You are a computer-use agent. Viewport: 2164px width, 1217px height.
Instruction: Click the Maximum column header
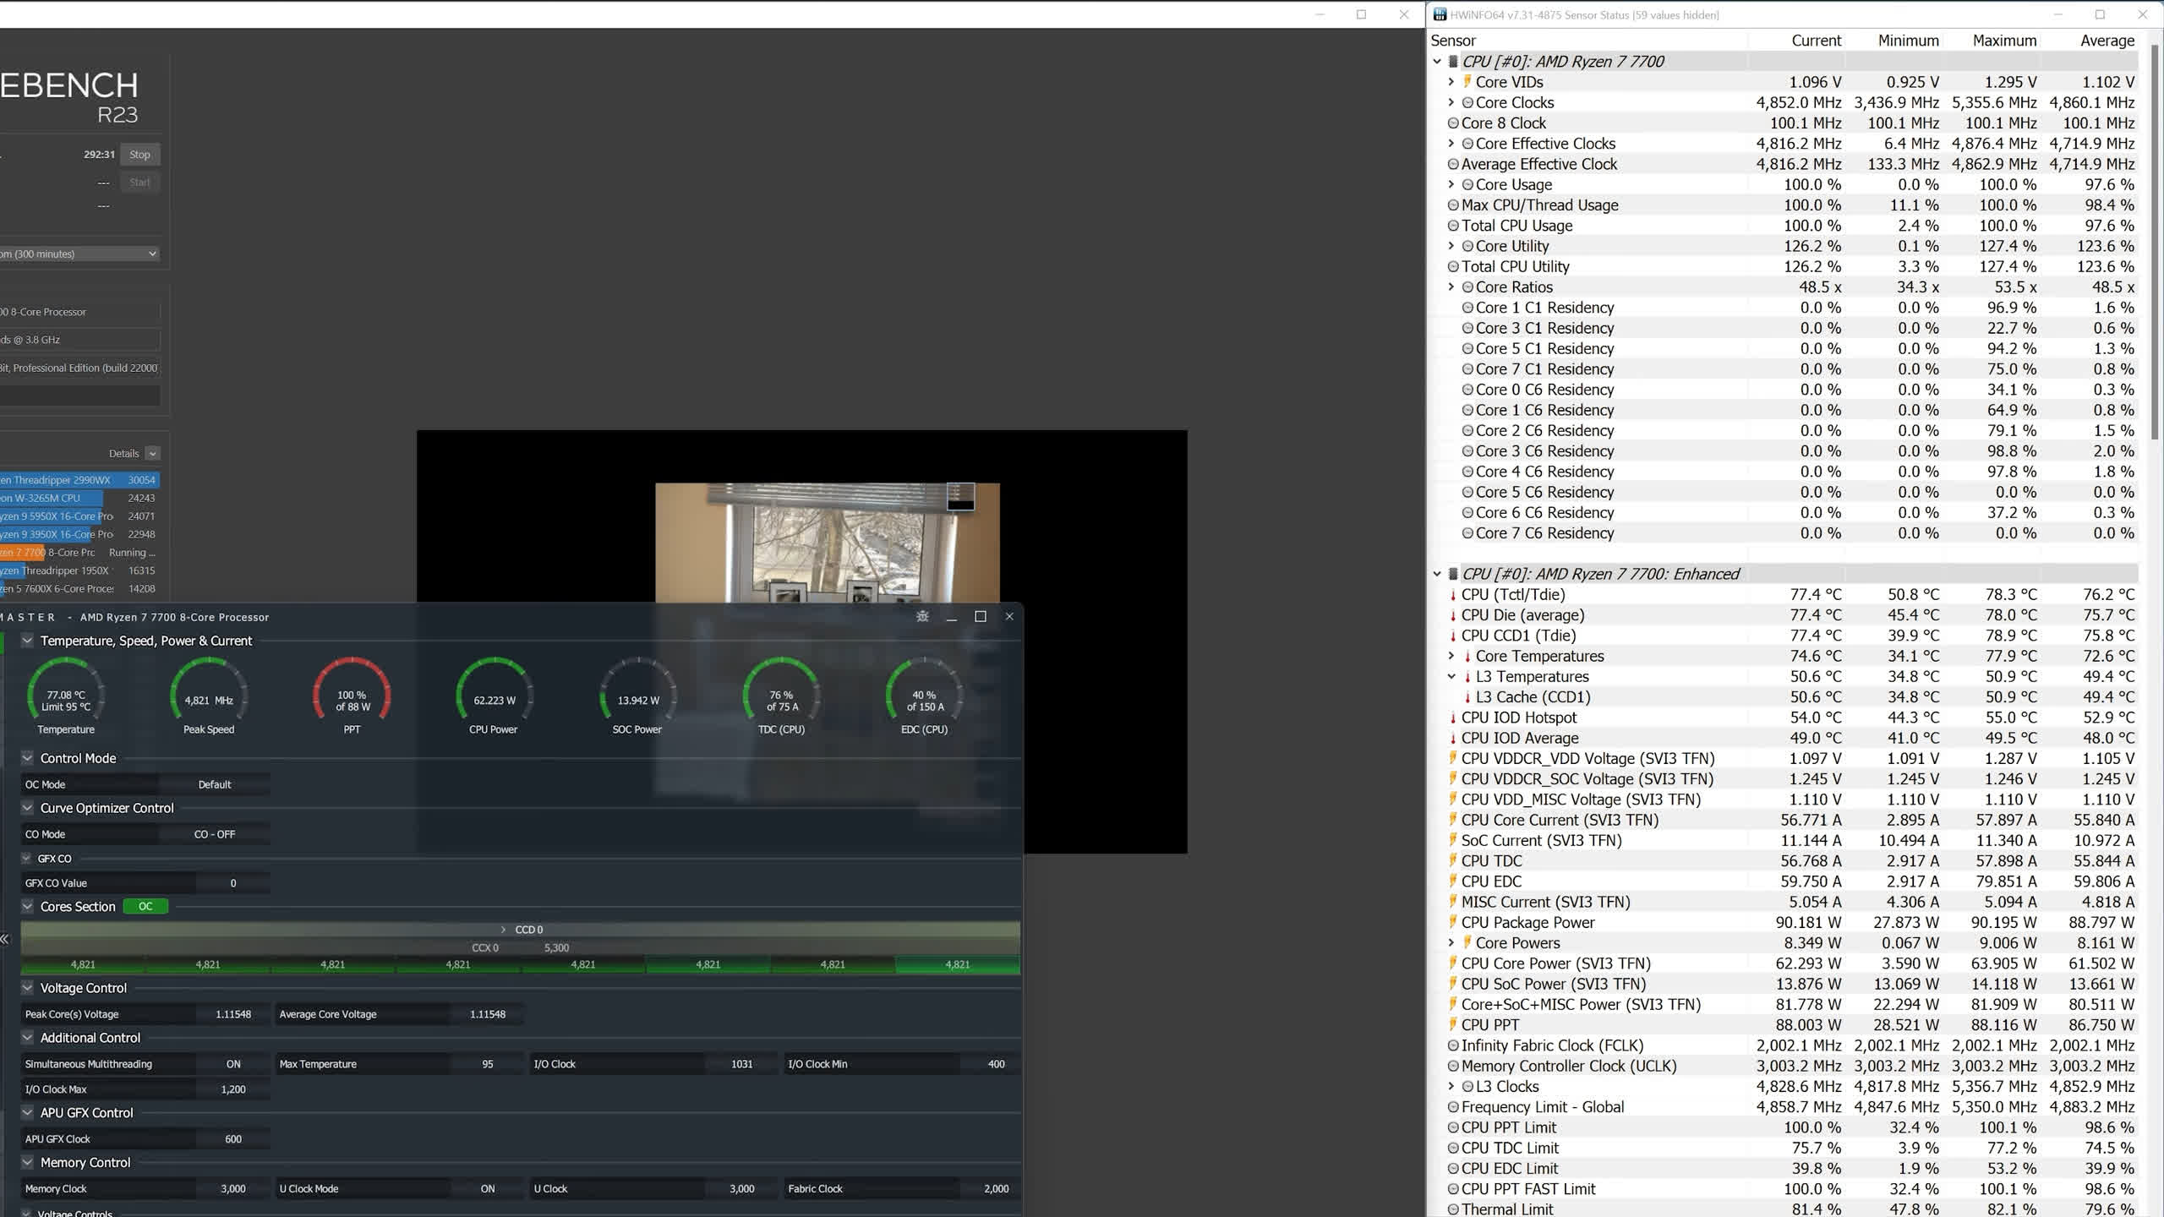2003,41
